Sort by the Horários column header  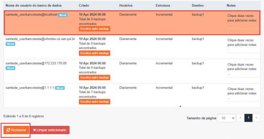pyautogui.click(x=126, y=6)
